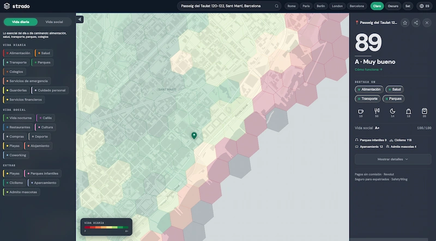Jump to Paris city
436x241 pixels.
[x=306, y=6]
